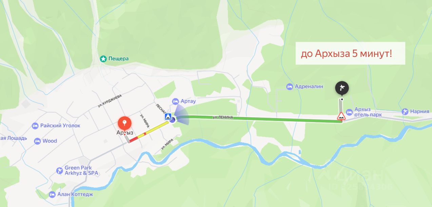Click the Архыз отель парк hotel icon

tap(349, 112)
